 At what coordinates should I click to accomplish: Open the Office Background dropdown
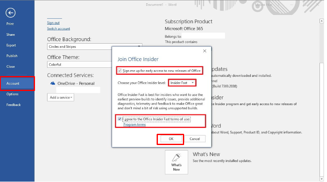point(95,47)
